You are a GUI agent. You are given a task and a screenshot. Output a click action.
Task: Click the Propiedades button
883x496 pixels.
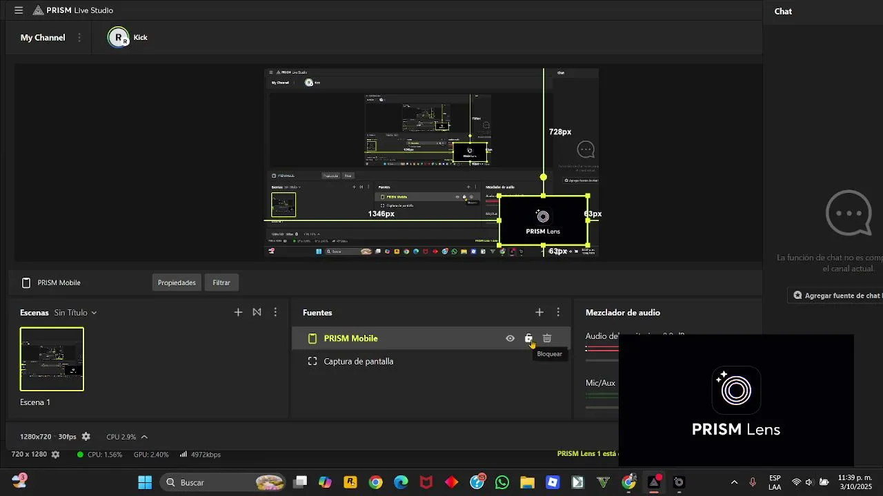177,282
